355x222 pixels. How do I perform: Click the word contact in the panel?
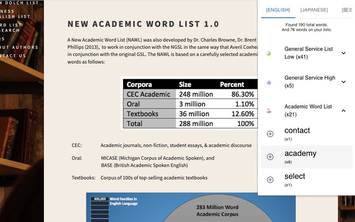click(x=297, y=130)
